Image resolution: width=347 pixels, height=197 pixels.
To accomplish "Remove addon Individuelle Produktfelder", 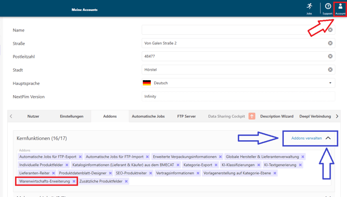I will [x=67, y=165].
